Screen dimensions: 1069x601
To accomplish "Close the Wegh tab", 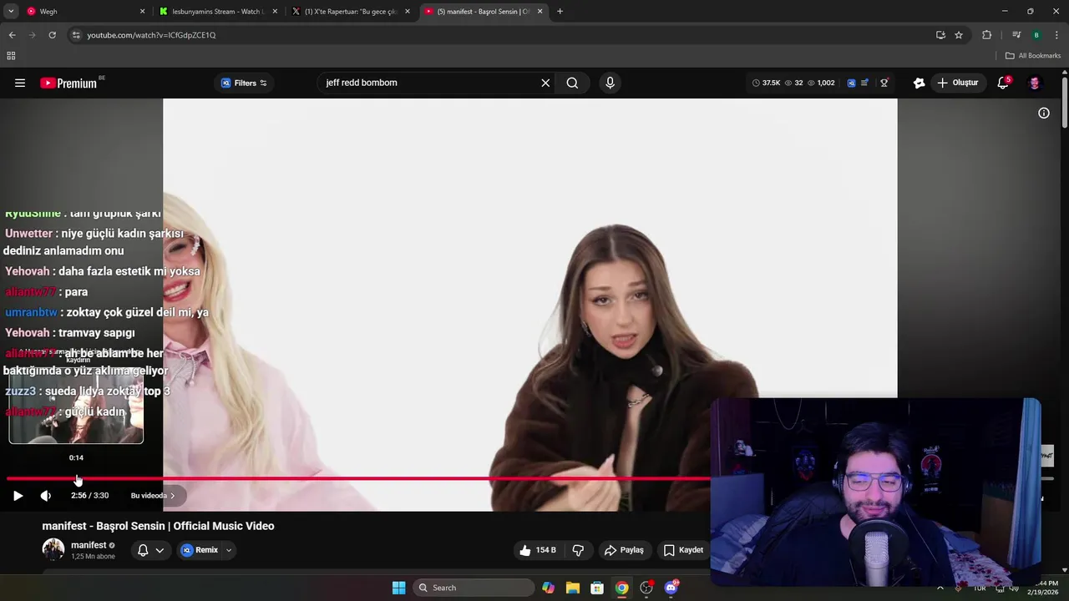I will point(142,12).
